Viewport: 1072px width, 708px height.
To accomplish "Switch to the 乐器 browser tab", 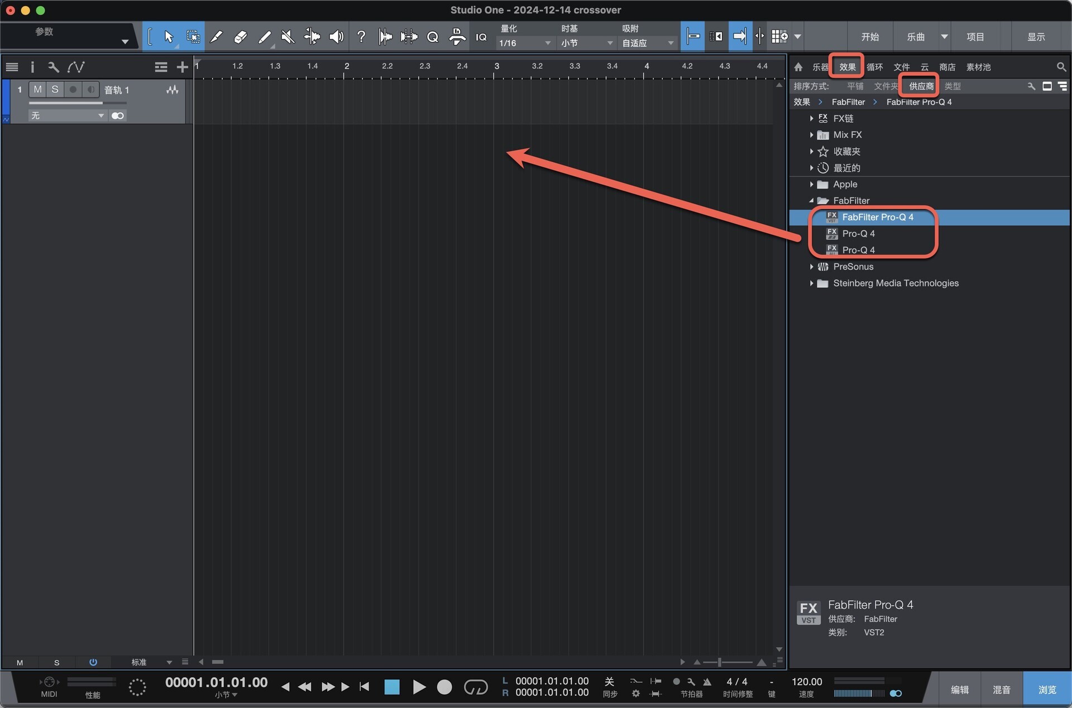I will coord(820,67).
